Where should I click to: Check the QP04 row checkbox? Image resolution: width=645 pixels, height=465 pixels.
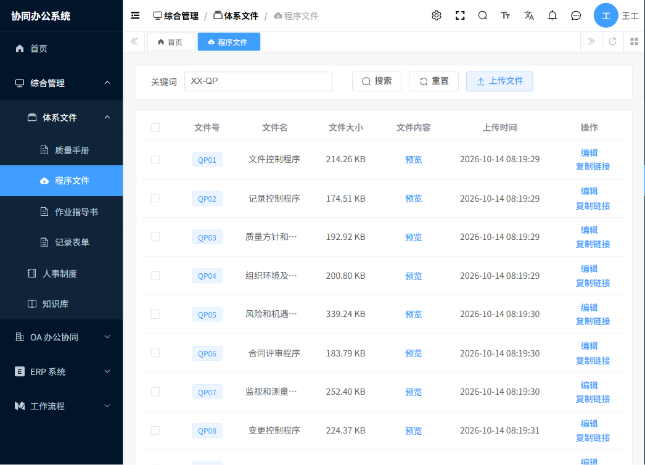[155, 276]
